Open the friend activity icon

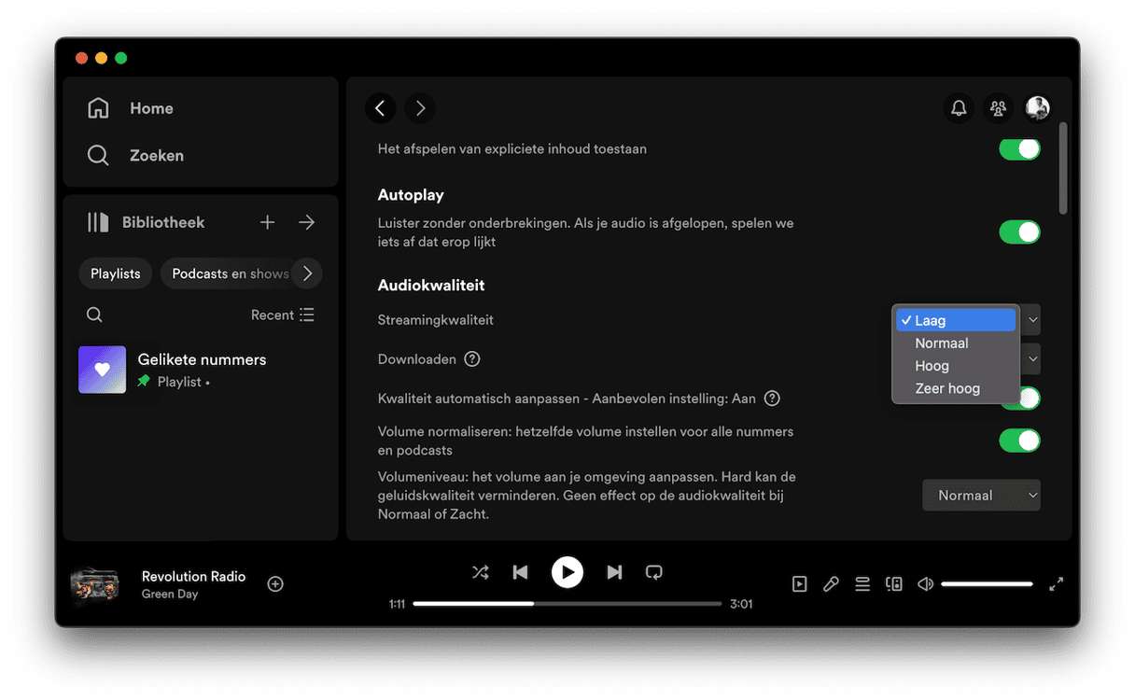998,108
